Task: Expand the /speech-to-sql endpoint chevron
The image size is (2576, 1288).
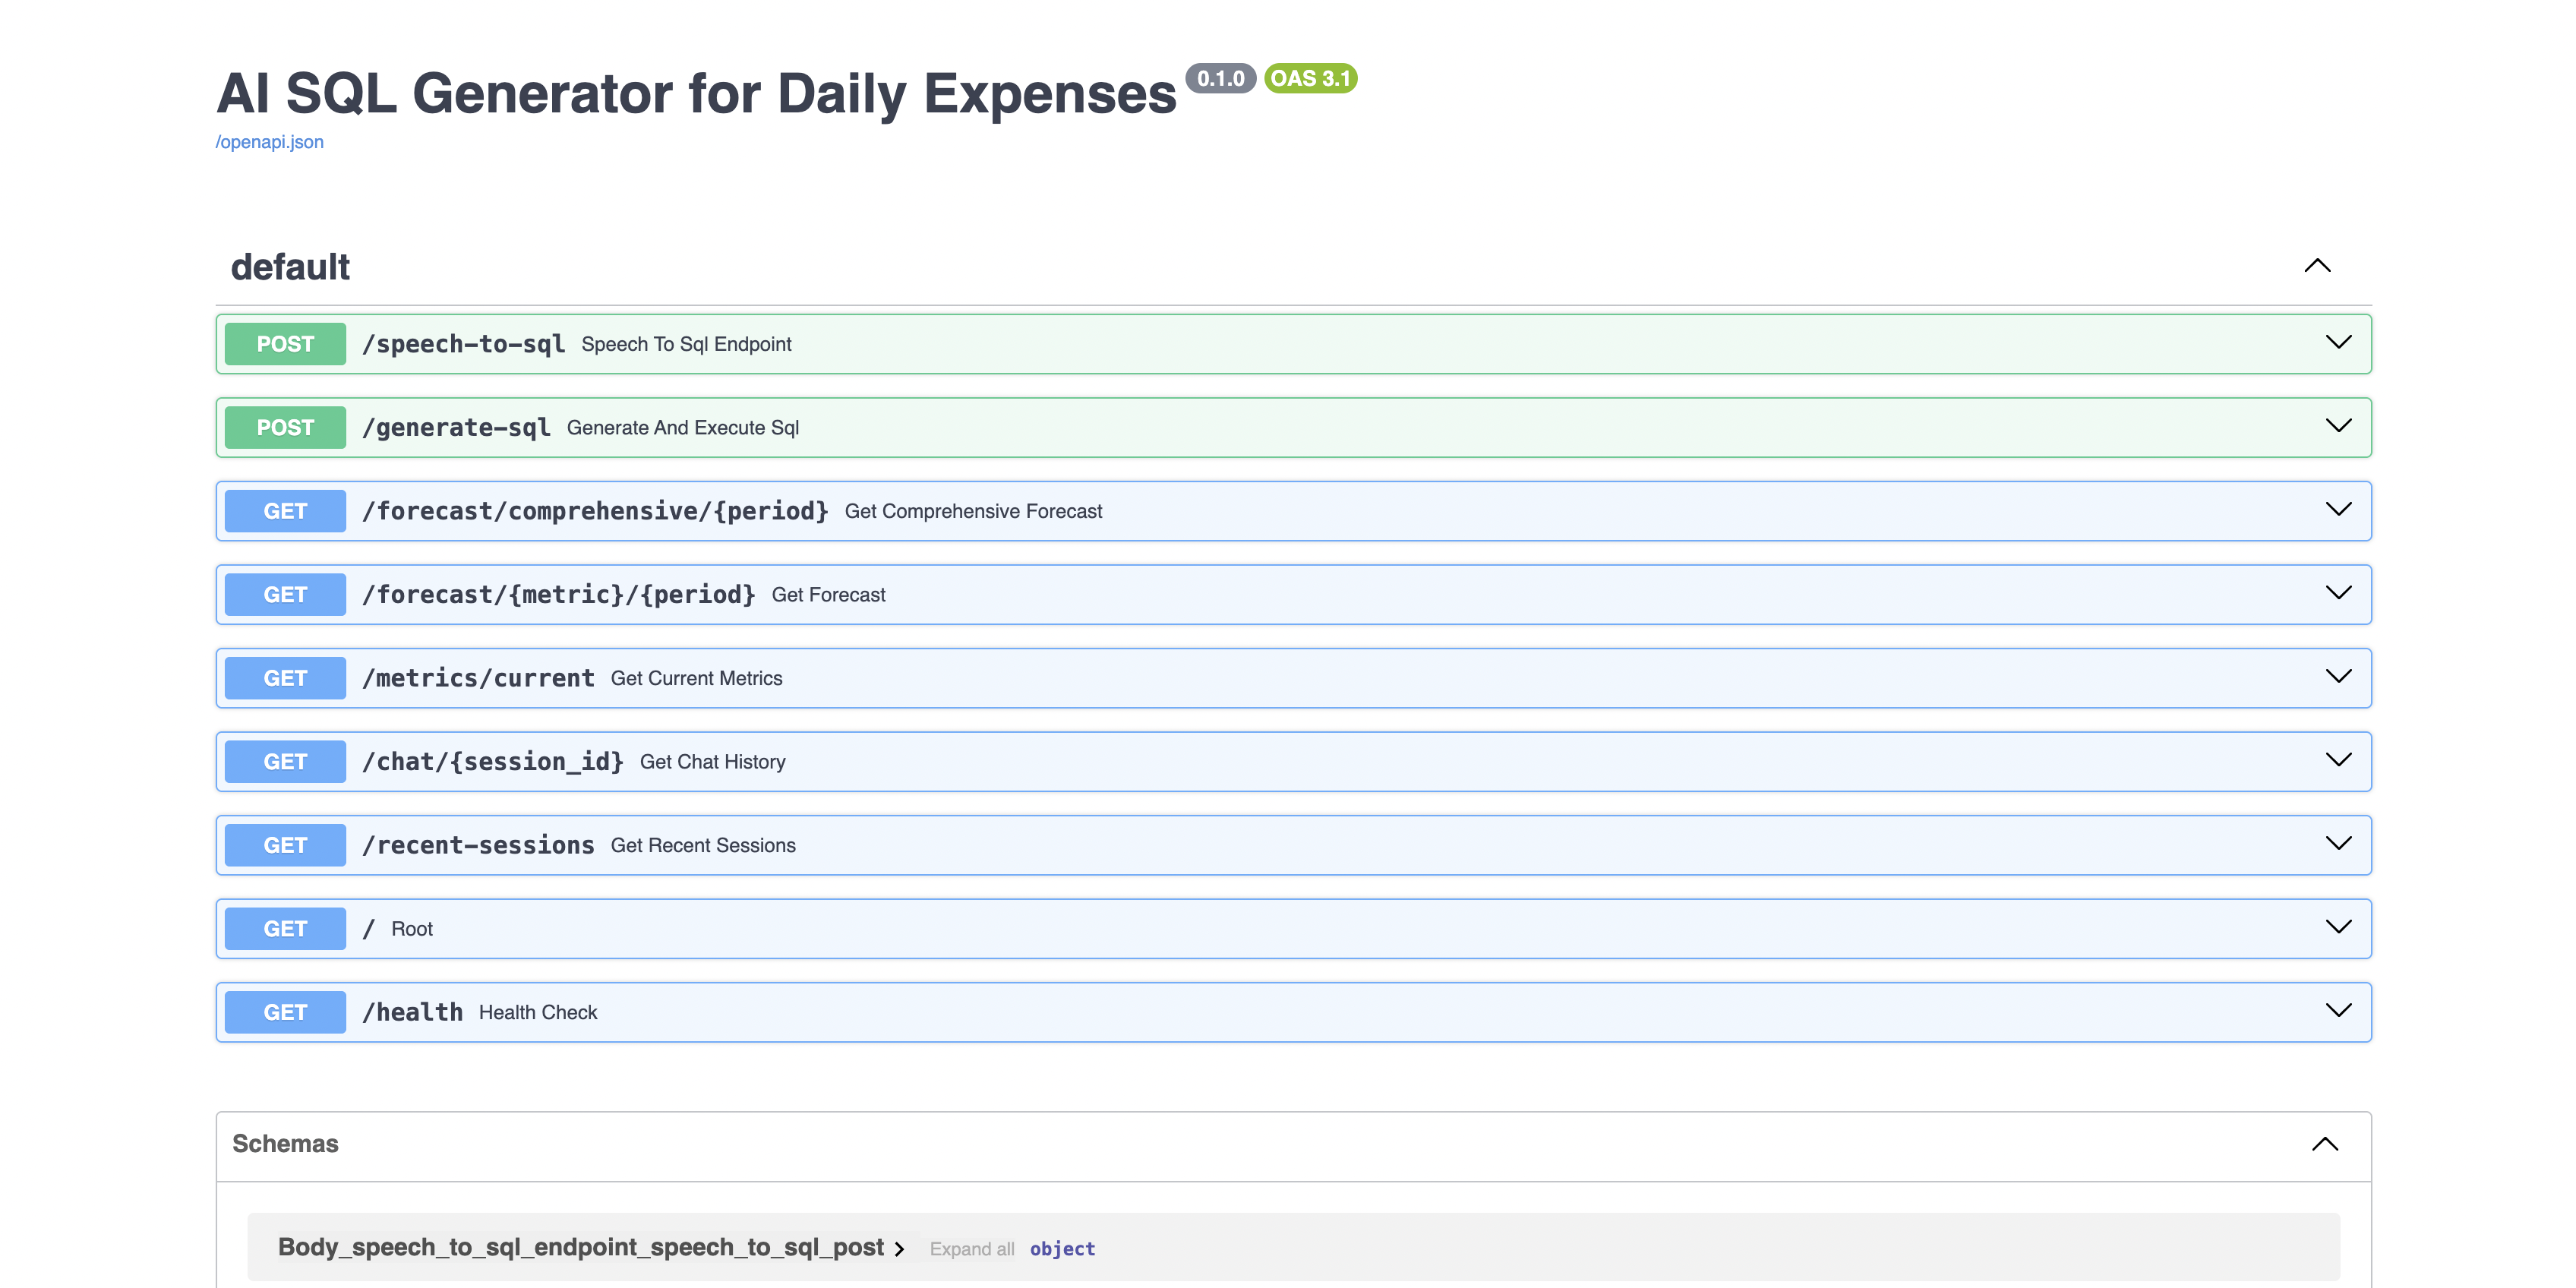Action: pos(2338,343)
